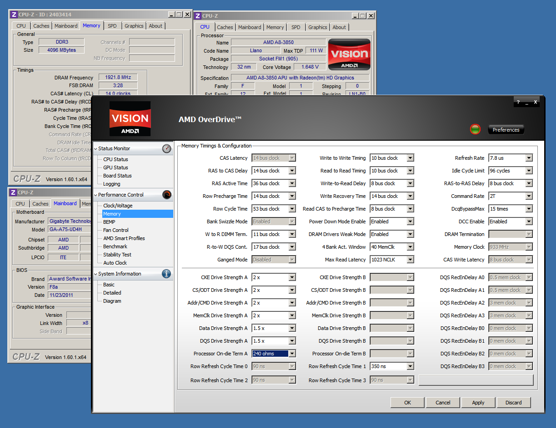Image resolution: width=556 pixels, height=428 pixels.
Task: Open the RAS Active Time dropdown
Action: (292, 183)
